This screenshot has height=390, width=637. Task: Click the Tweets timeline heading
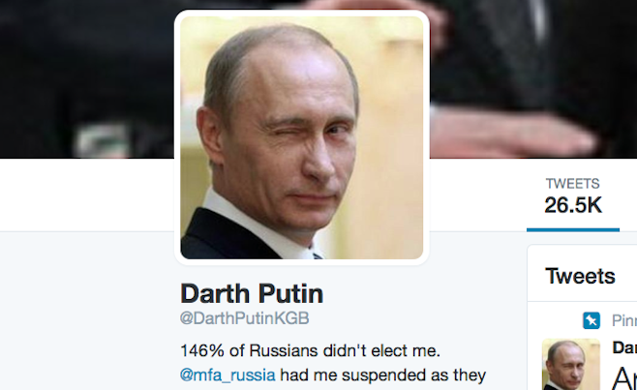click(580, 276)
